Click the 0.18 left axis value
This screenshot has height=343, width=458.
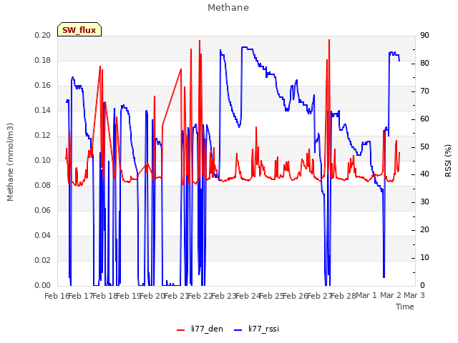43,60
